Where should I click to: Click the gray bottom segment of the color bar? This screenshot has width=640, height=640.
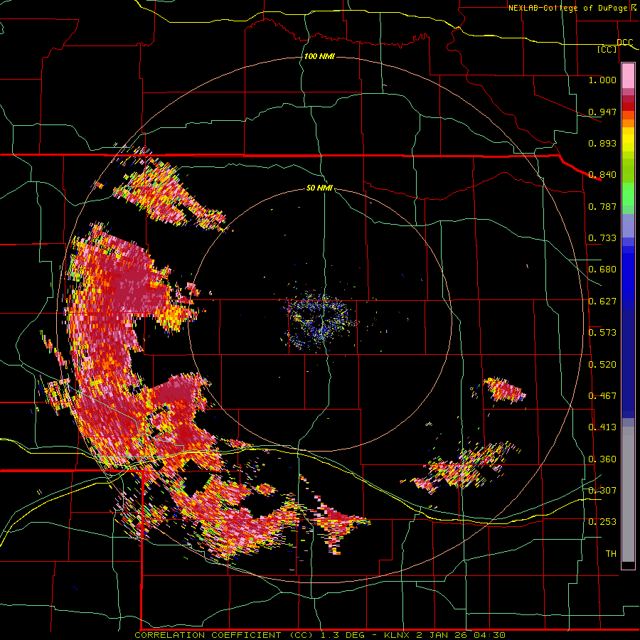[x=628, y=494]
